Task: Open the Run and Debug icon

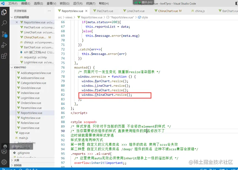Action: [4, 45]
